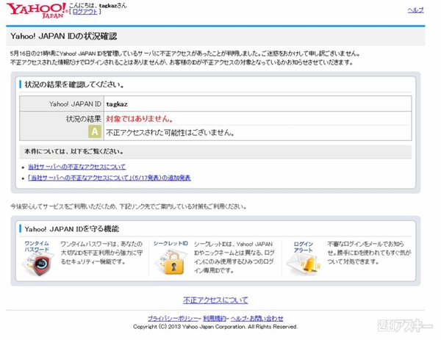Click the one-time password description text
Screen dimensions: 441x340
click(101, 253)
